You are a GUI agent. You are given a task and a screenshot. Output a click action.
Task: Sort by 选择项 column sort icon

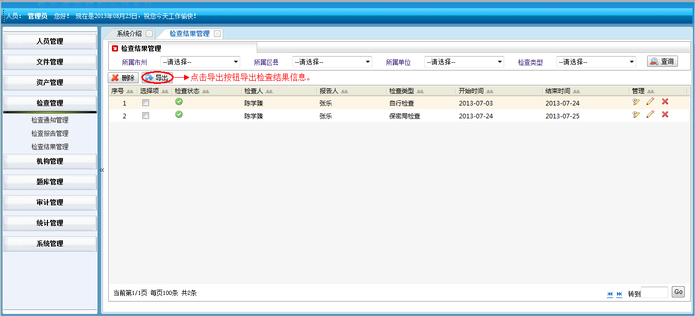pyautogui.click(x=165, y=91)
